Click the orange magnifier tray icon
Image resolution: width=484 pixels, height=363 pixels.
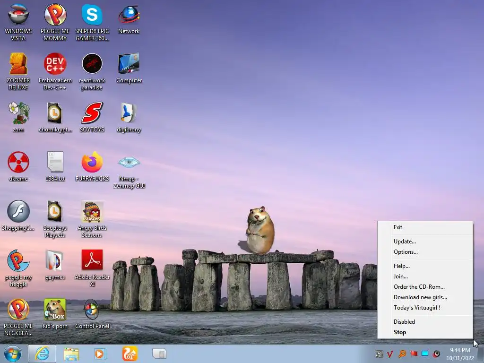click(402, 354)
